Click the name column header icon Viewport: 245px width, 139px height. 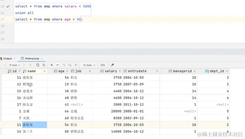coord(25,71)
